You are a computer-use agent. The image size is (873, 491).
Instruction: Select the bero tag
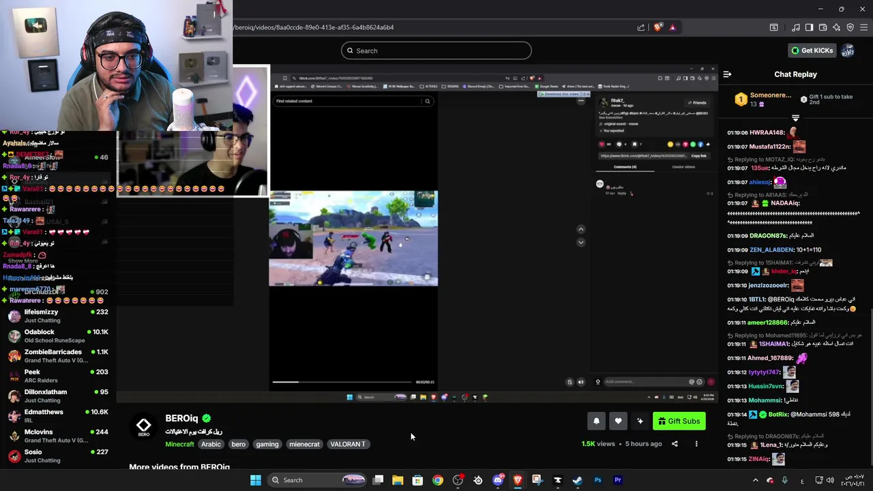[239, 444]
